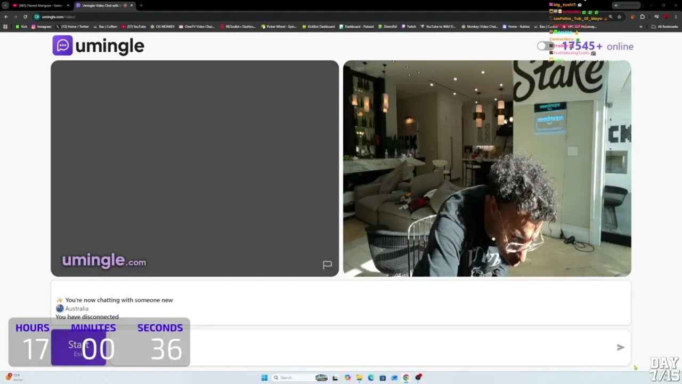This screenshot has width=682, height=384.
Task: Open the KickBot Dashboard bookmark
Action: [x=318, y=27]
